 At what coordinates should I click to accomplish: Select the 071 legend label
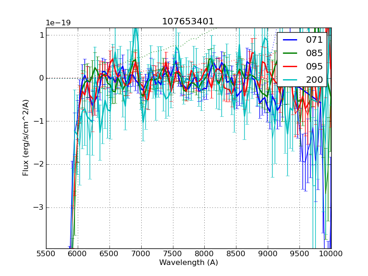[315, 40]
